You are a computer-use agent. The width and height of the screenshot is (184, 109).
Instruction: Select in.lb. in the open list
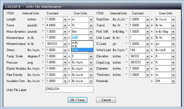[82, 43]
